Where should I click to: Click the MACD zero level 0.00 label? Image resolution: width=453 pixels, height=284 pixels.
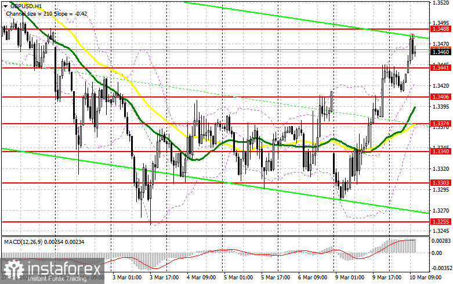click(x=437, y=253)
